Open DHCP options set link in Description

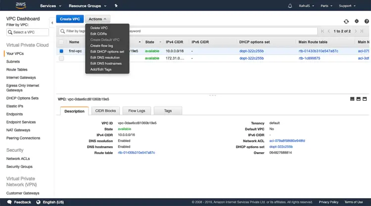[x=281, y=146]
